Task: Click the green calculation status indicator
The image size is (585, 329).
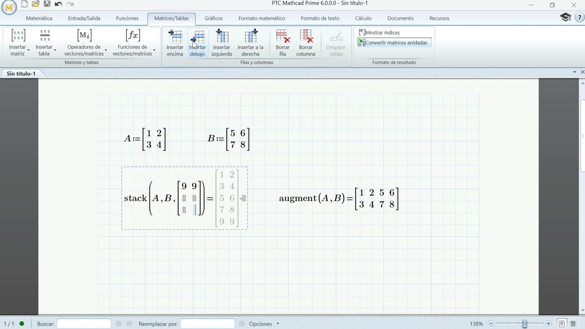Action: [21, 324]
